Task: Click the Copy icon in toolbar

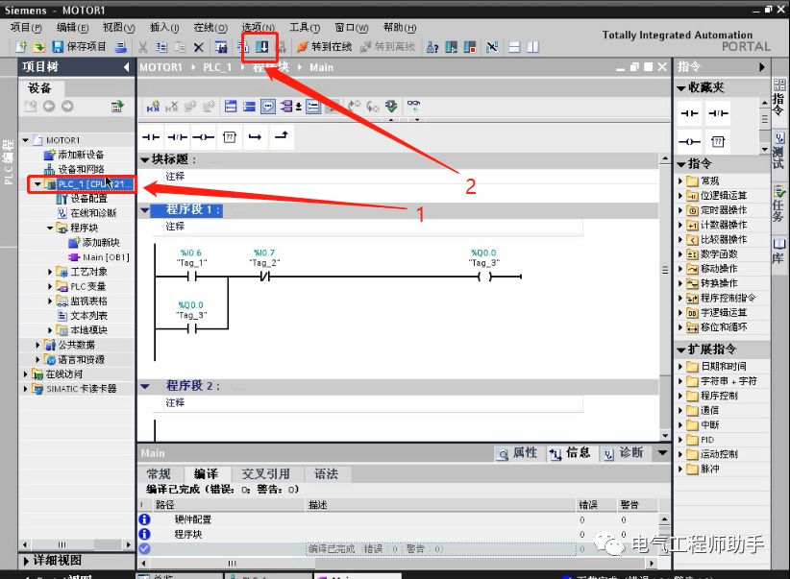Action: [x=161, y=47]
